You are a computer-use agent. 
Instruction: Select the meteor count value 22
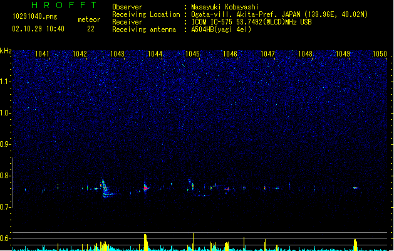tap(91, 29)
